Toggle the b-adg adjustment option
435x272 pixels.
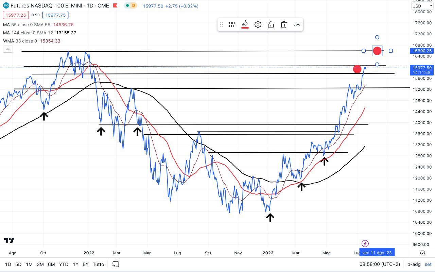(414, 264)
